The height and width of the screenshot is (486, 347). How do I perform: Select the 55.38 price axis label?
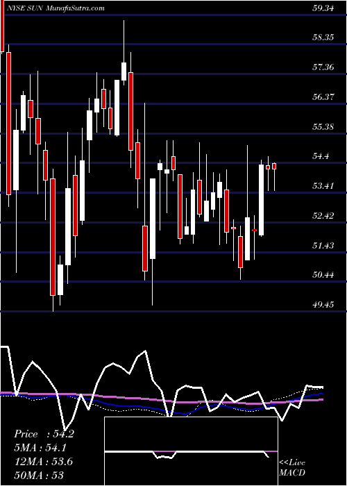323,127
